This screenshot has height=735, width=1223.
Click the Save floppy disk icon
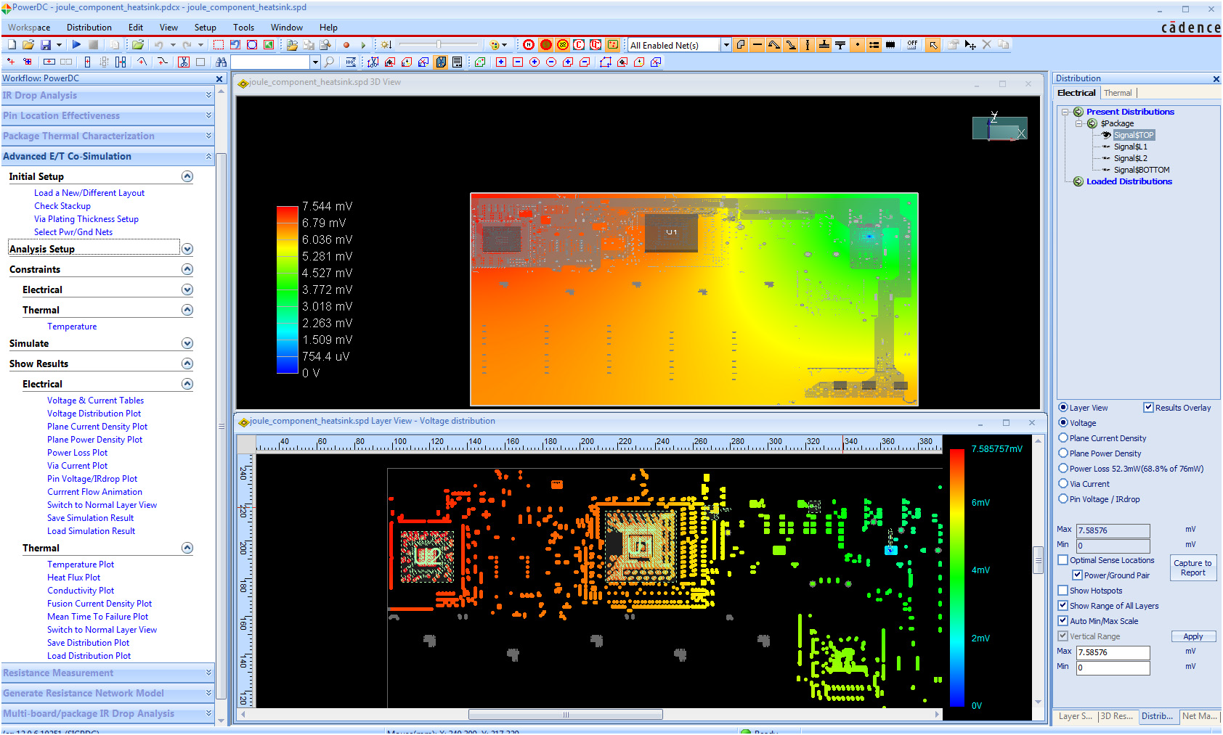tap(46, 45)
